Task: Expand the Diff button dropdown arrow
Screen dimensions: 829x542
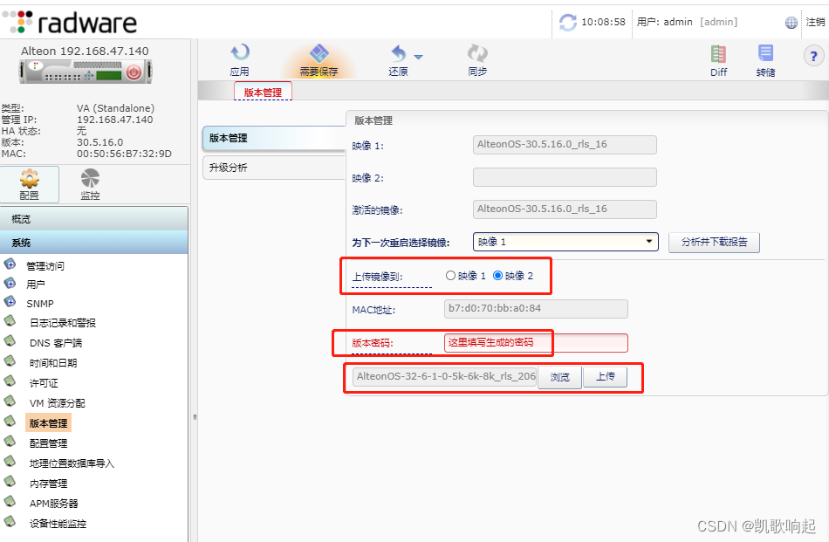Action: [x=419, y=57]
